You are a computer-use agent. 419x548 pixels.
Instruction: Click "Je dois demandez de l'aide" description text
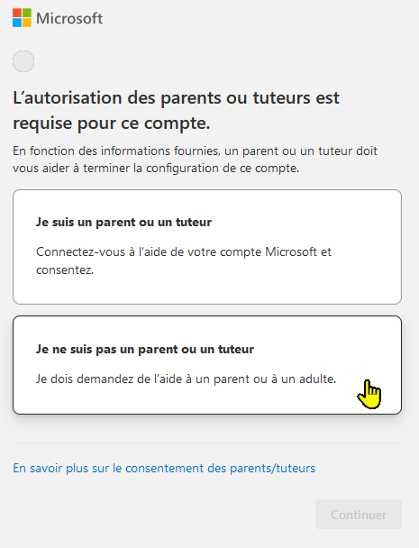pyautogui.click(x=186, y=379)
